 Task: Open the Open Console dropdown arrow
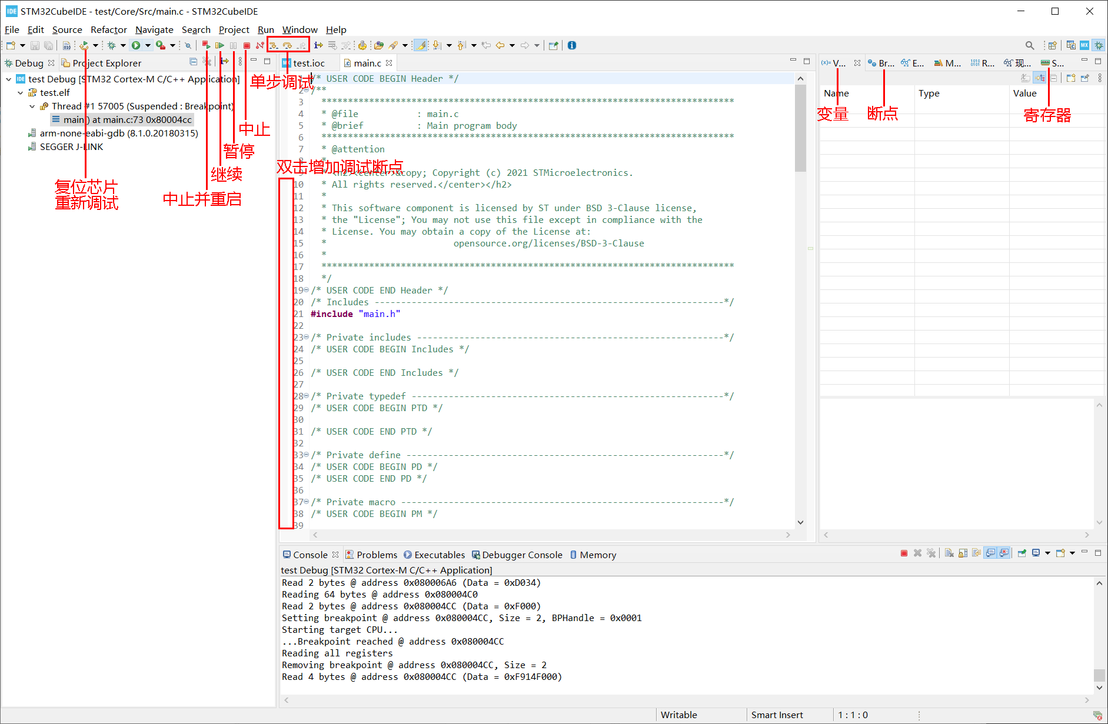[1073, 553]
